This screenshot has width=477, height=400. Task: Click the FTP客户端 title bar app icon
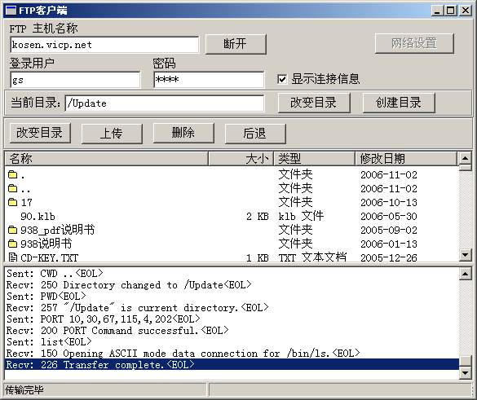click(11, 11)
